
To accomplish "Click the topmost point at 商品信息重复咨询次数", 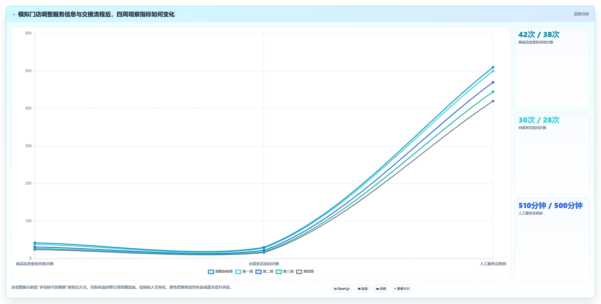I will 35,243.
